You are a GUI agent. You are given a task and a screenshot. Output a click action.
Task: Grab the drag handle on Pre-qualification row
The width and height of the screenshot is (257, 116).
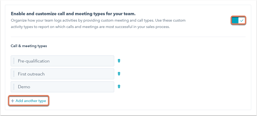click(x=14, y=61)
